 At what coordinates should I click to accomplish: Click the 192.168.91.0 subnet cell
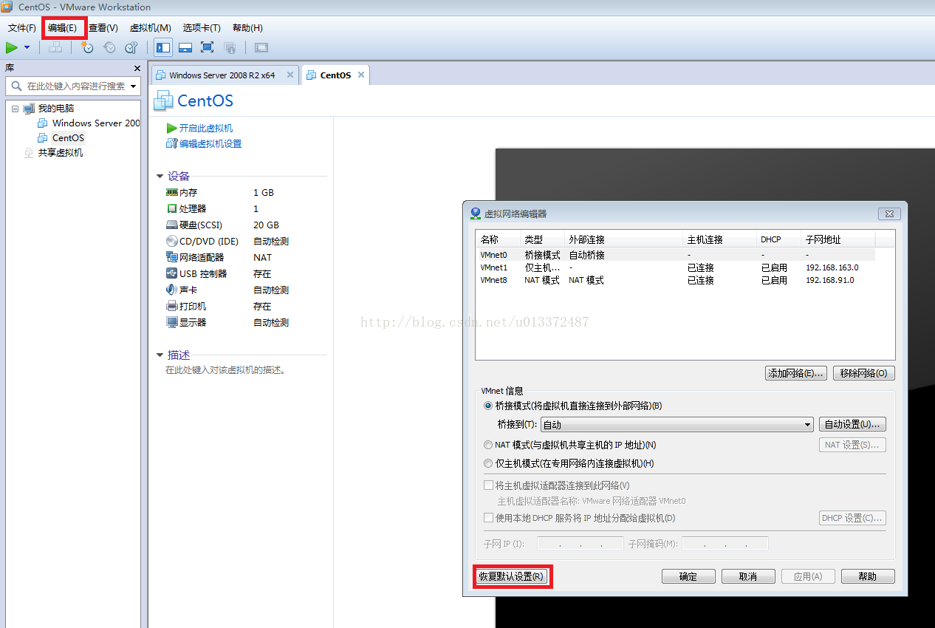pyautogui.click(x=830, y=280)
